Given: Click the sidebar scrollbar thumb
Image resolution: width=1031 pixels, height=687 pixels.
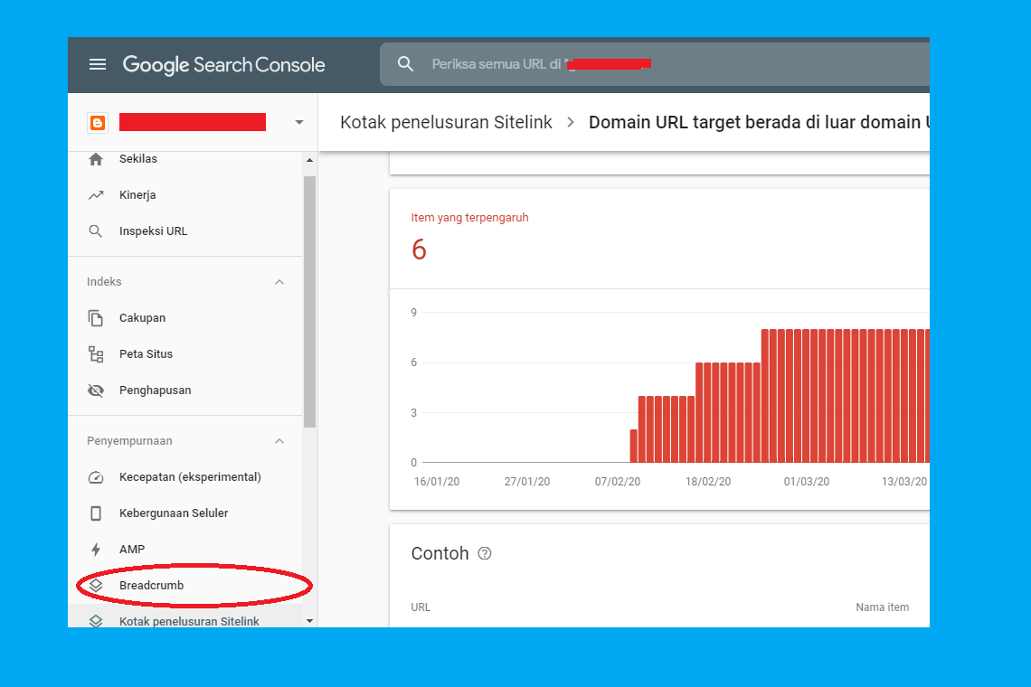Looking at the screenshot, I should [309, 302].
